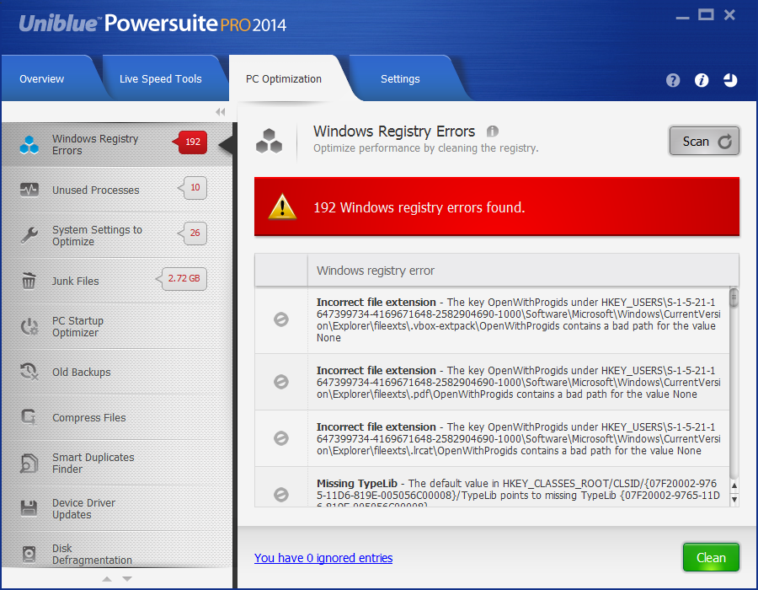
Task: Open Device Driver Updates in the sidebar
Action: point(117,508)
